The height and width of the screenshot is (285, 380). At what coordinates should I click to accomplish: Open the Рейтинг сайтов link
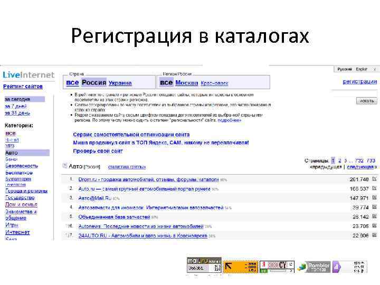[x=23, y=86]
